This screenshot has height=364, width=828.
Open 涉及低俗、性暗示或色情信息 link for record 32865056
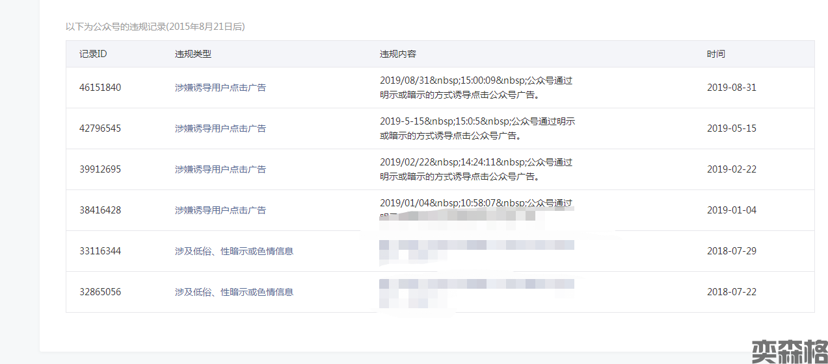click(234, 292)
